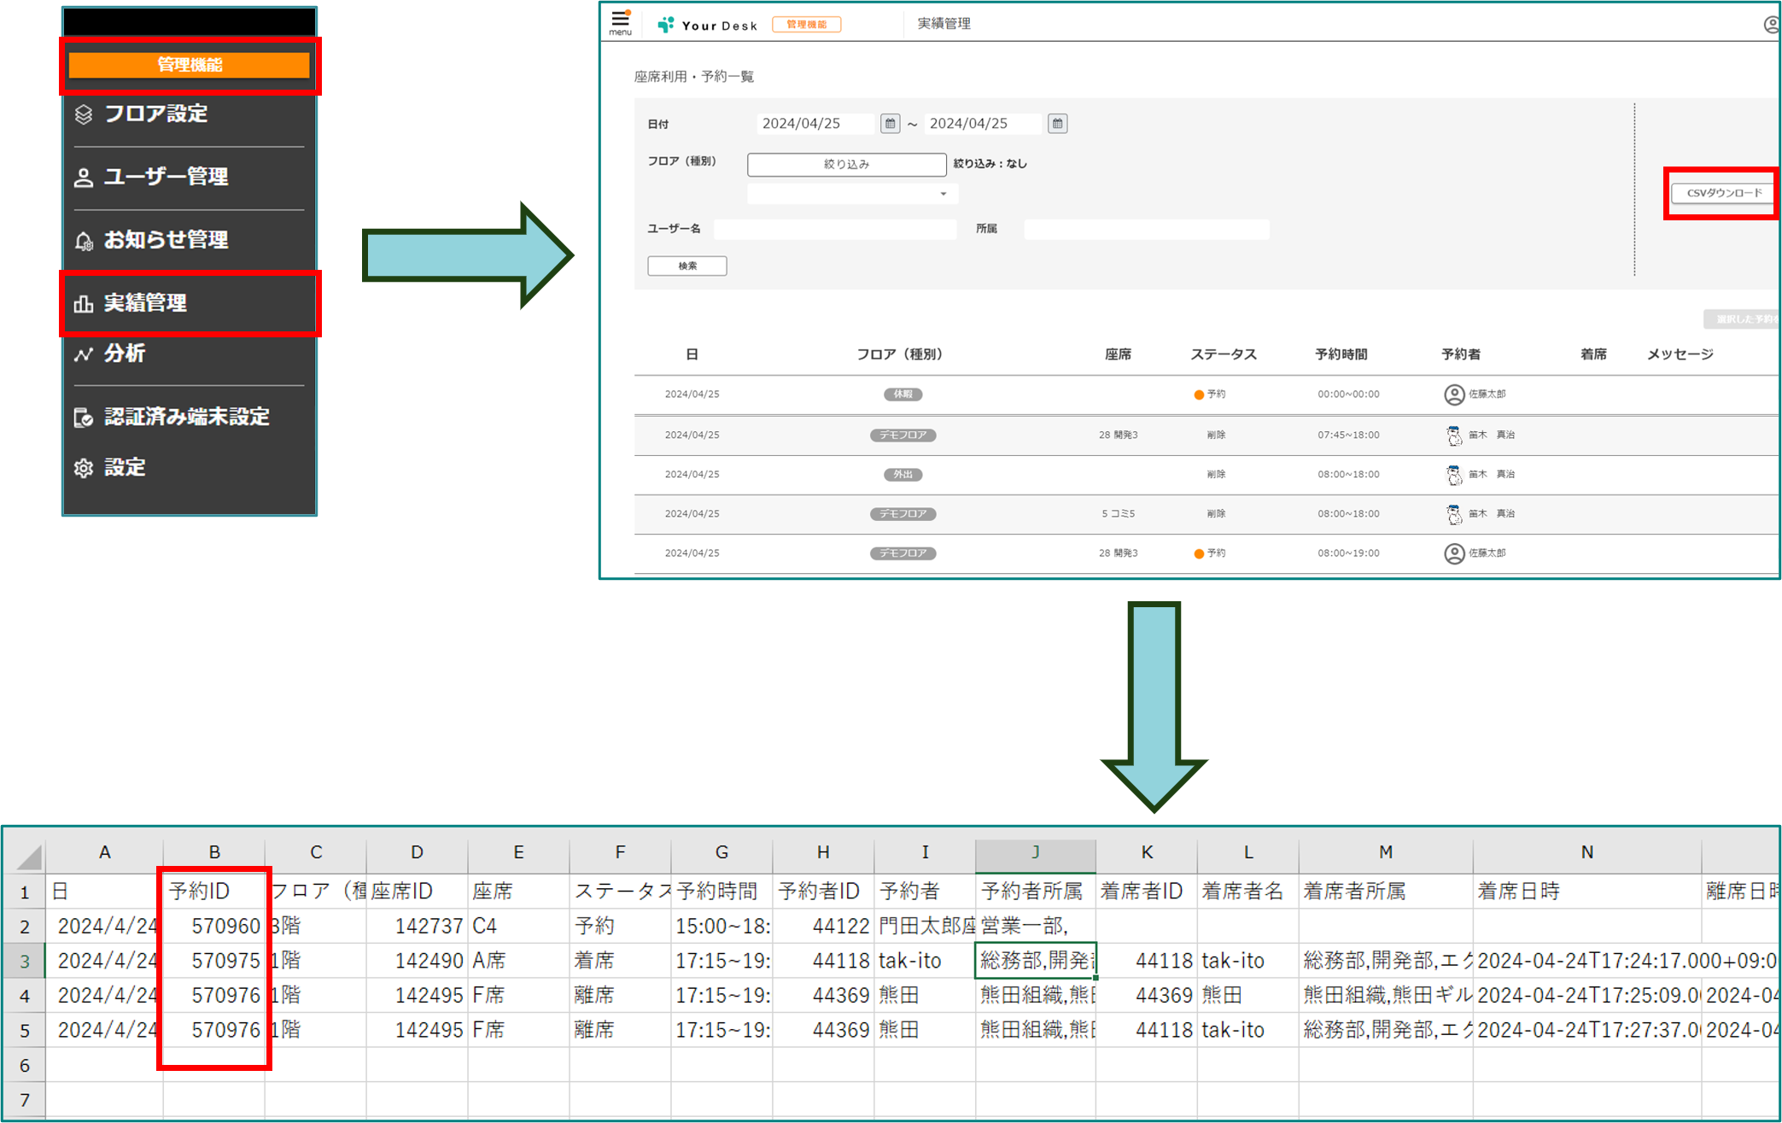1782x1123 pixels.
Task: Click cell C4 seat in spreadsheet
Action: pos(518,927)
